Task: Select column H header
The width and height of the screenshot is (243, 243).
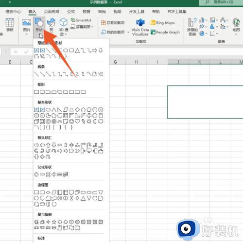Action: (136, 62)
